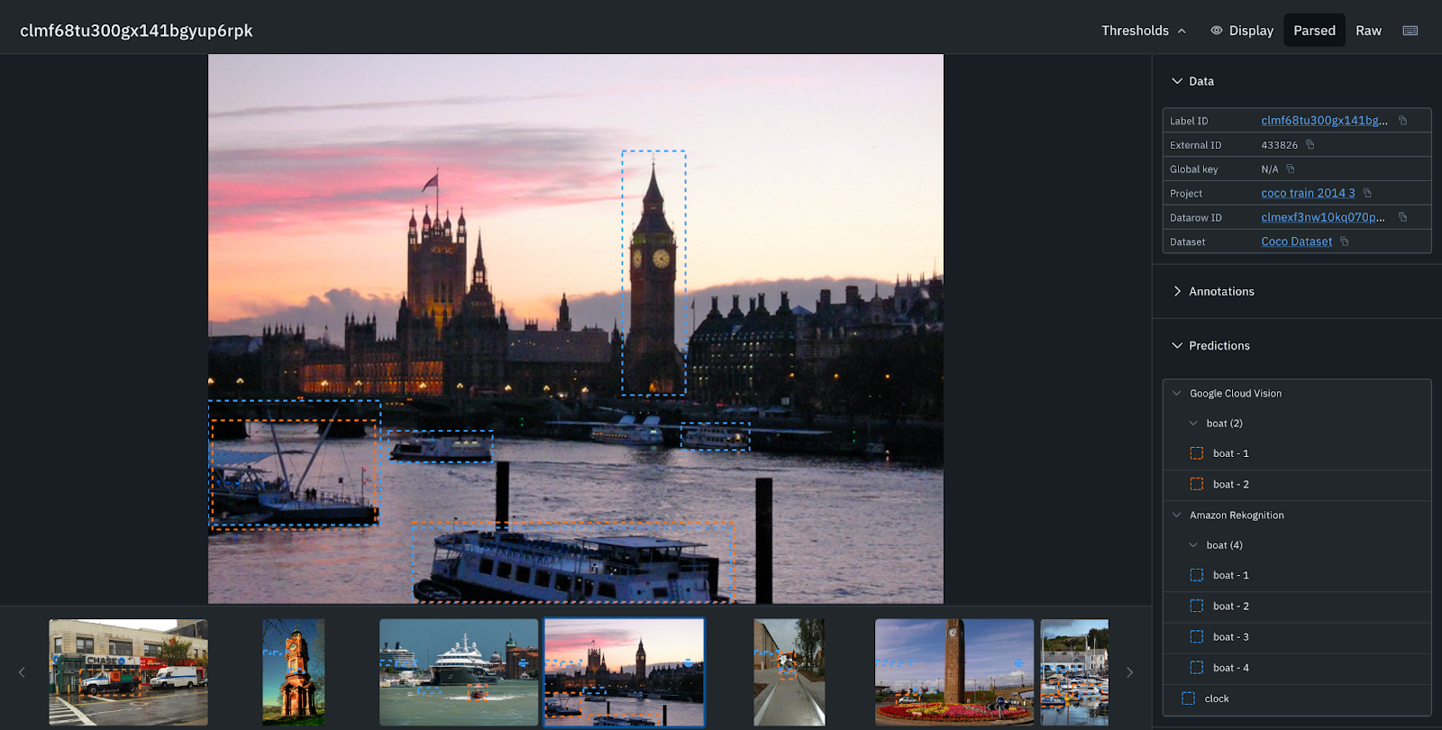The image size is (1442, 730).
Task: Toggle Google Cloud Vision boat - 1 box
Action: (1197, 453)
